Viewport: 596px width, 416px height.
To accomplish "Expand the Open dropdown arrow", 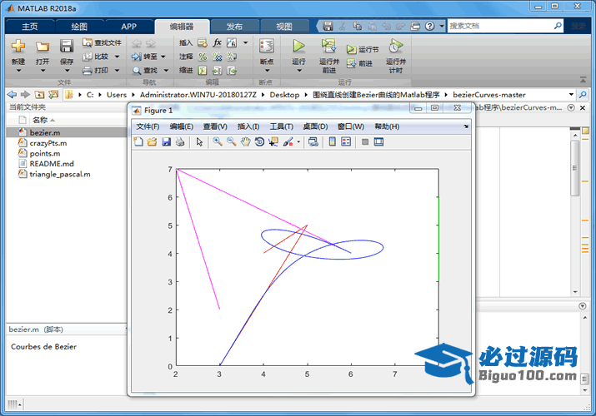I will tap(43, 71).
